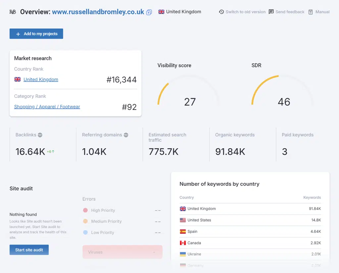Viewport: 339px width, 273px height.
Task: Open the Shopping / Apparel / Footwear category link
Action: (x=47, y=107)
